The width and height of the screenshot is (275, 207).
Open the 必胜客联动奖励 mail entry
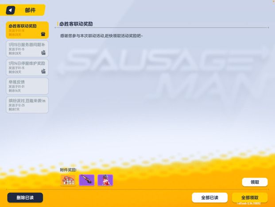coord(27,30)
